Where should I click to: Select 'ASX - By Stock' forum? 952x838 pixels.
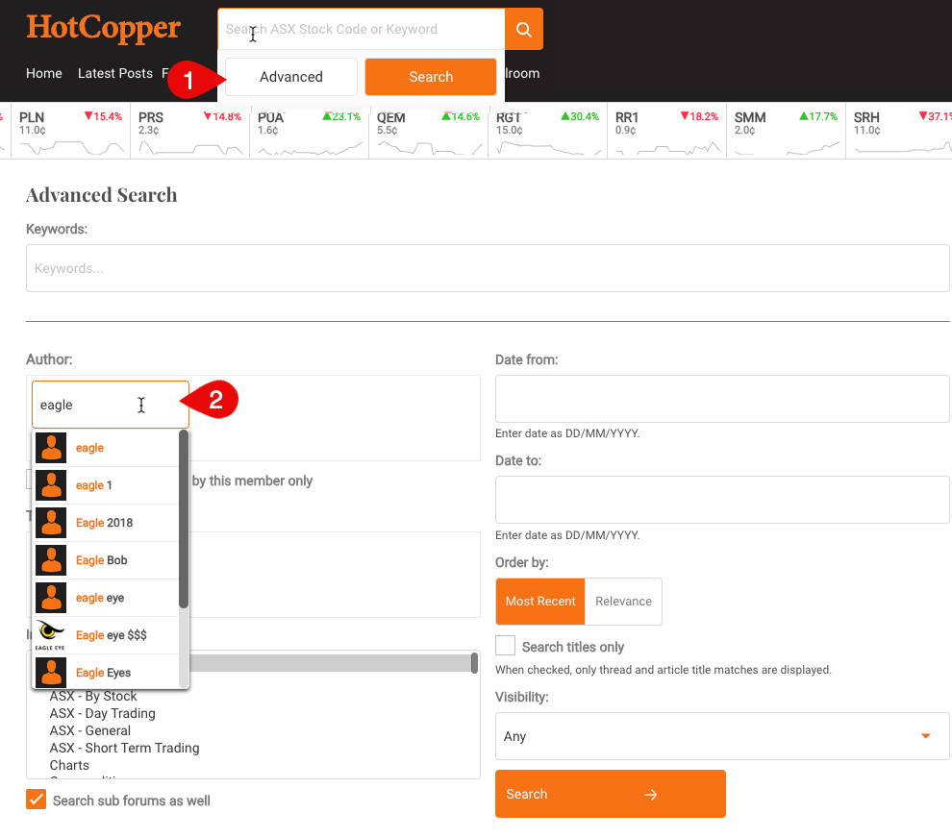coord(93,696)
